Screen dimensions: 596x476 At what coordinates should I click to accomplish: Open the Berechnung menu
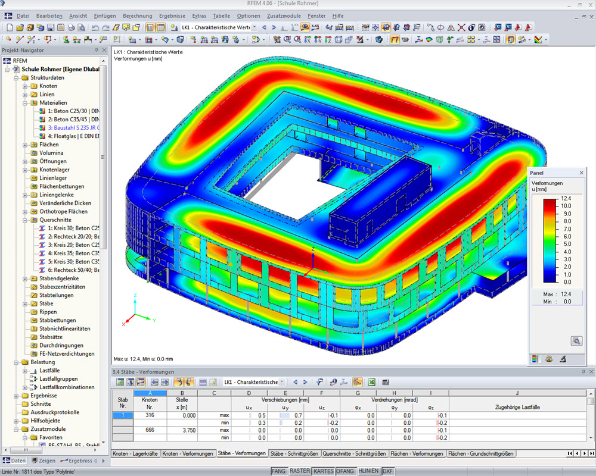coord(138,16)
